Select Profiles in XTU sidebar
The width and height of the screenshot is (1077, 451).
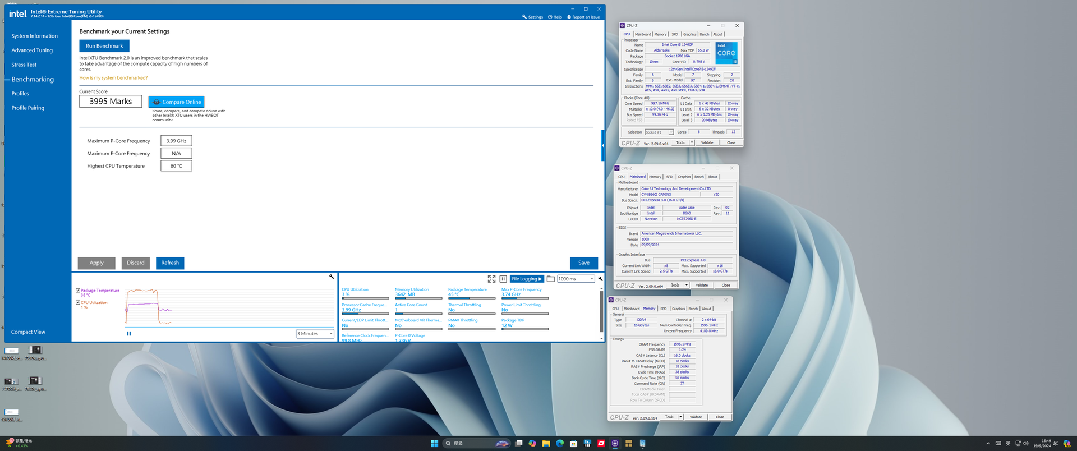pos(20,94)
